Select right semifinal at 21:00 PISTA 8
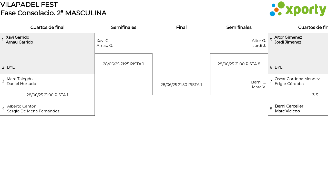 [239, 64]
